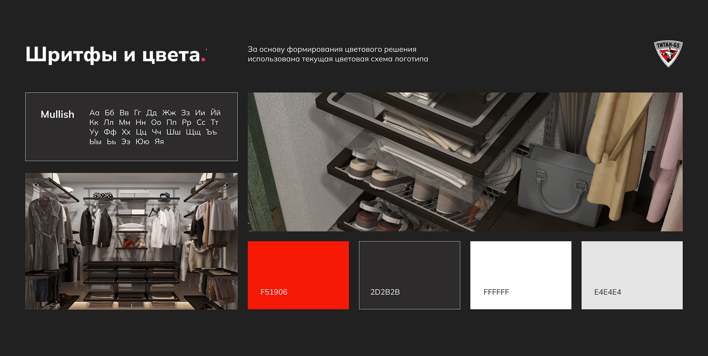
Task: Click the E4E4E4 hex code label
Action: point(607,292)
